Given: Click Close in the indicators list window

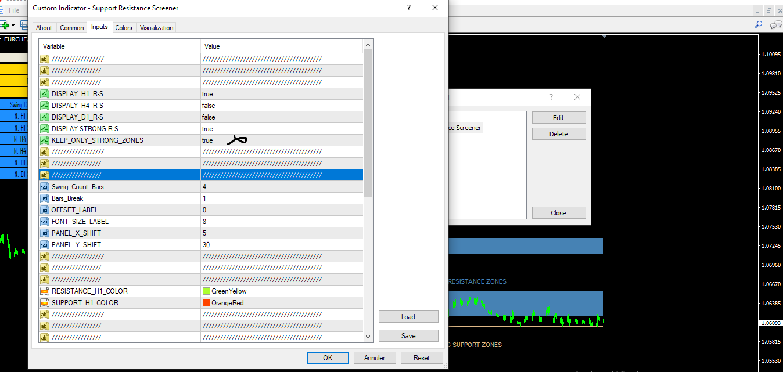Looking at the screenshot, I should [559, 213].
